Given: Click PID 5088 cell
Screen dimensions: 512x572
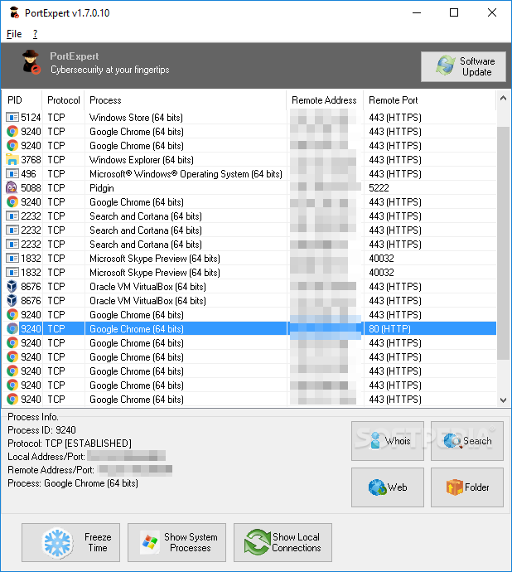Looking at the screenshot, I should tap(31, 188).
